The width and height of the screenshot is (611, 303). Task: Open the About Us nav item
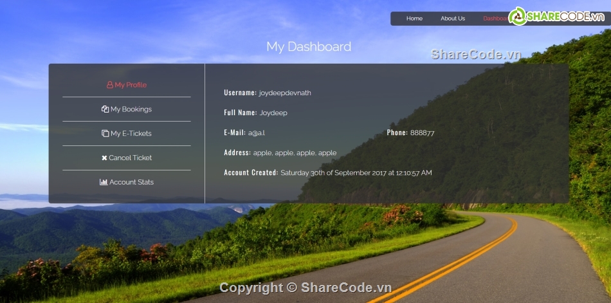click(453, 19)
